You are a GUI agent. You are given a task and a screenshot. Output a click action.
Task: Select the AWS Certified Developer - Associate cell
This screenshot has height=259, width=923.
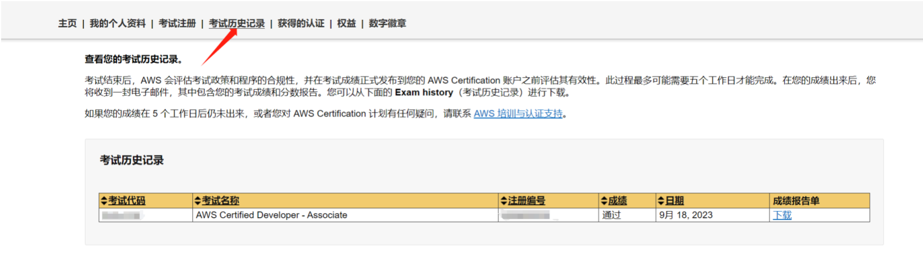point(345,215)
